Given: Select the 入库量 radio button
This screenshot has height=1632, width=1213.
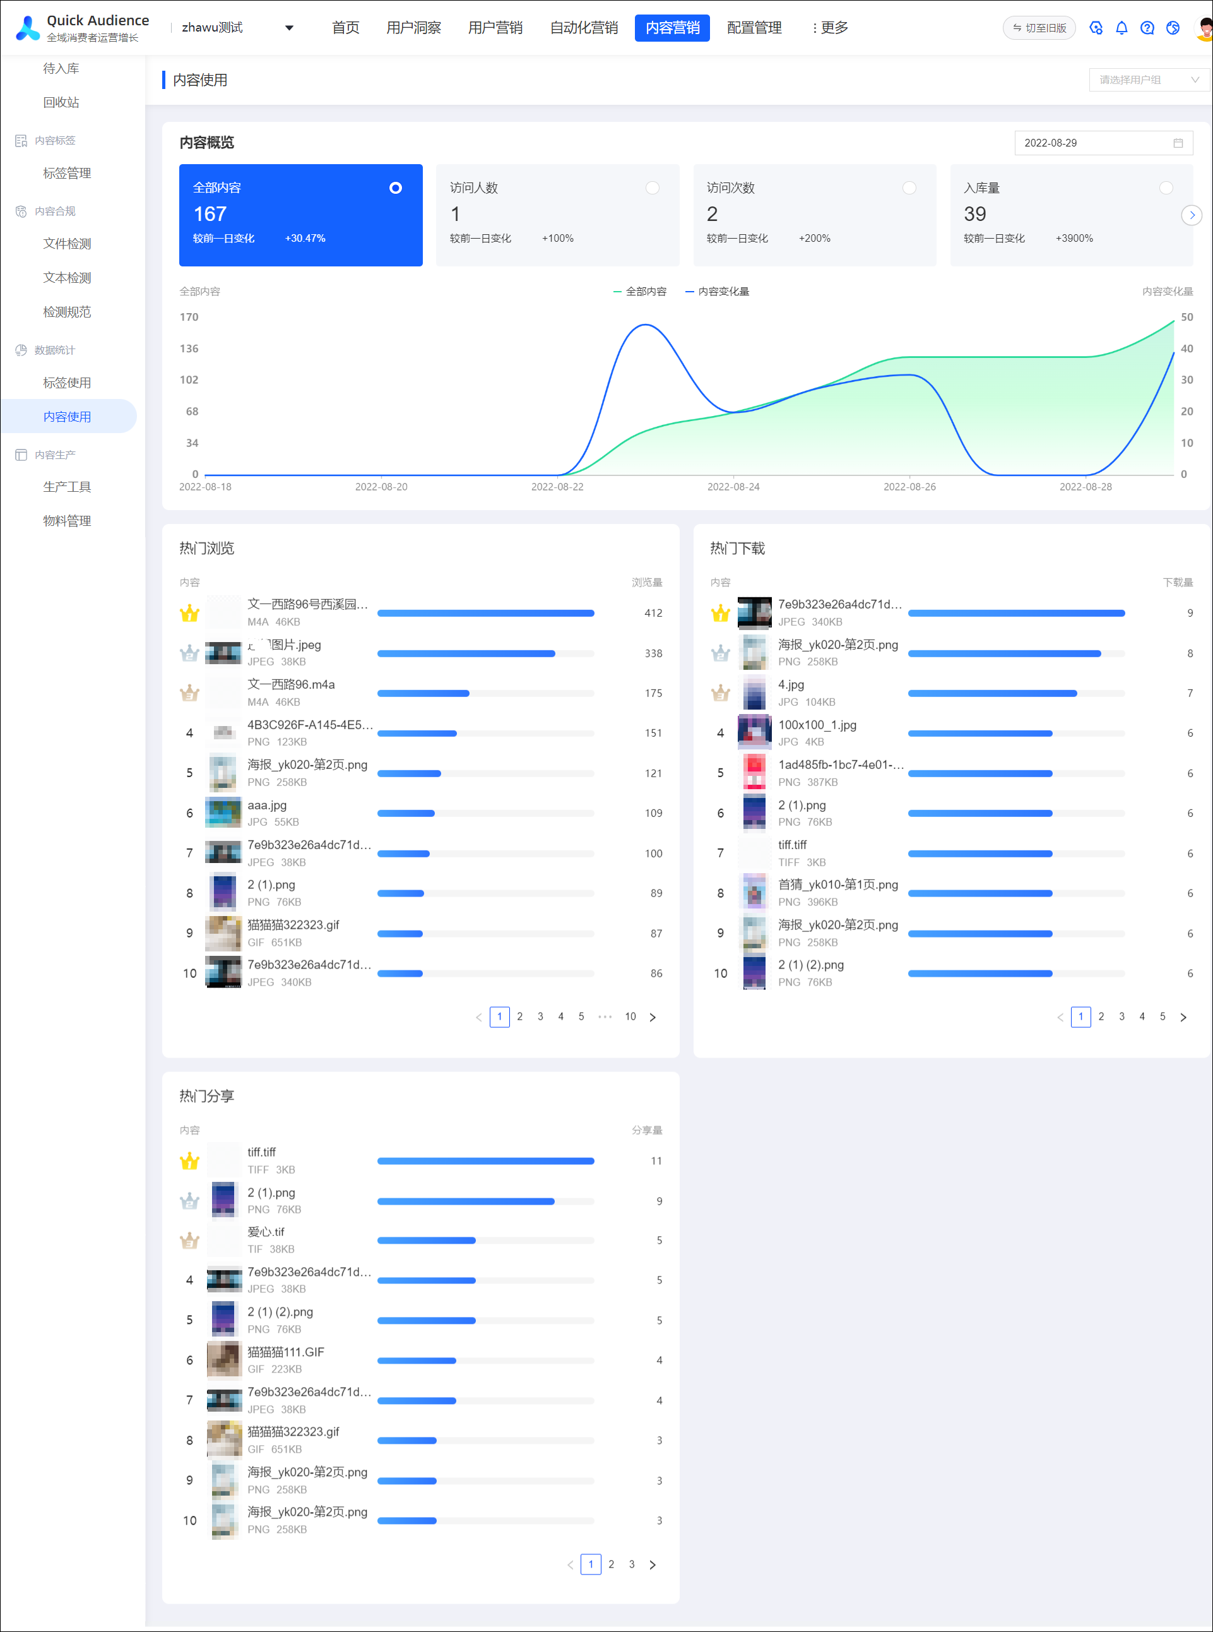Looking at the screenshot, I should pos(1165,188).
